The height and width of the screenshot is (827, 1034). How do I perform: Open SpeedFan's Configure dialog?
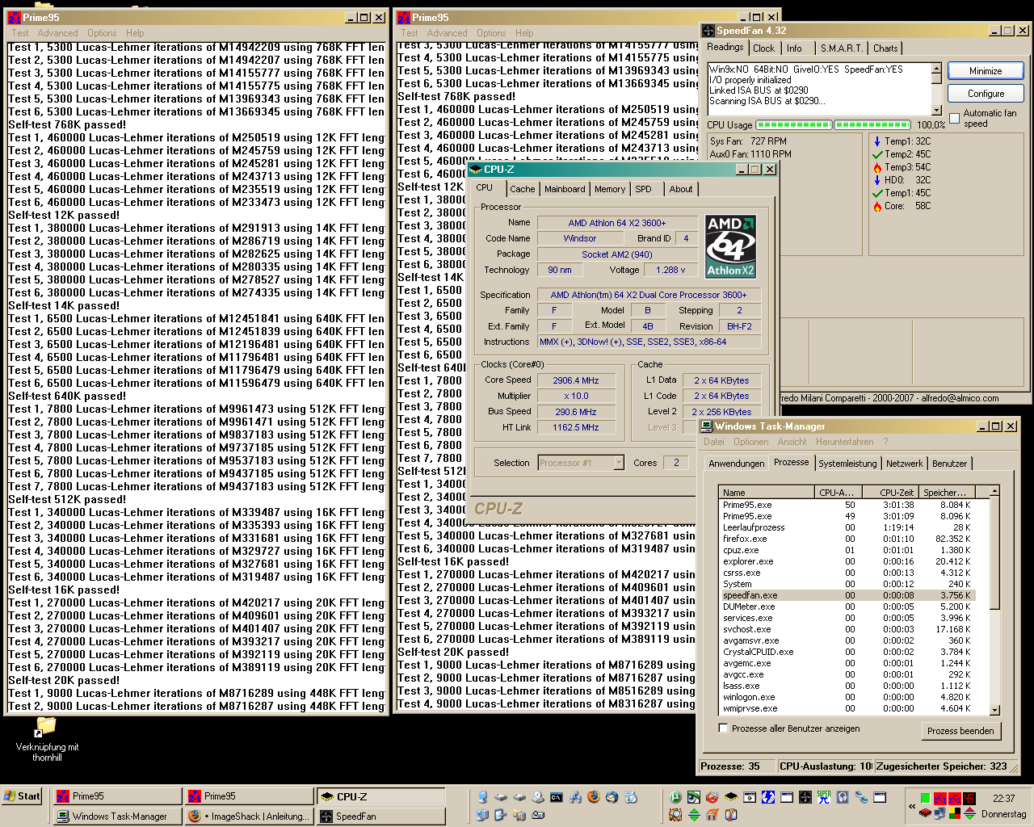986,94
